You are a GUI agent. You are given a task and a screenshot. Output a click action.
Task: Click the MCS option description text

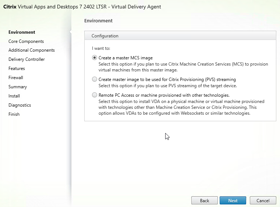(x=183, y=67)
